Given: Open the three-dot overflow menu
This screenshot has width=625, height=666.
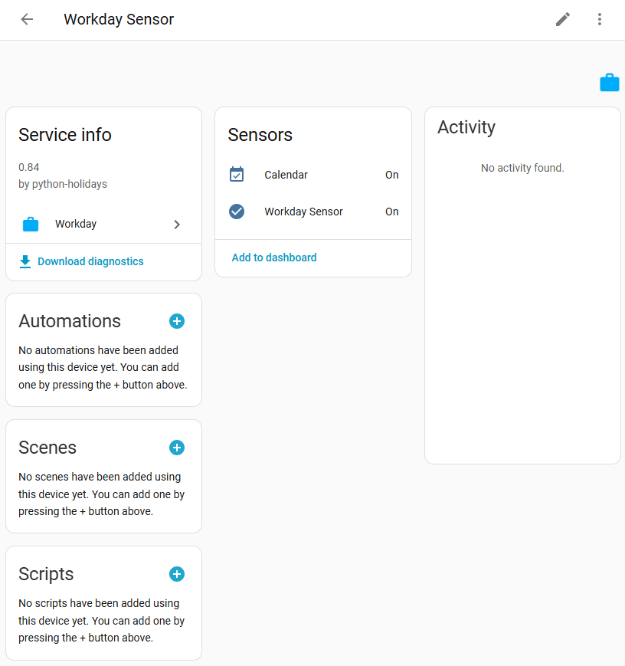Looking at the screenshot, I should tap(600, 19).
